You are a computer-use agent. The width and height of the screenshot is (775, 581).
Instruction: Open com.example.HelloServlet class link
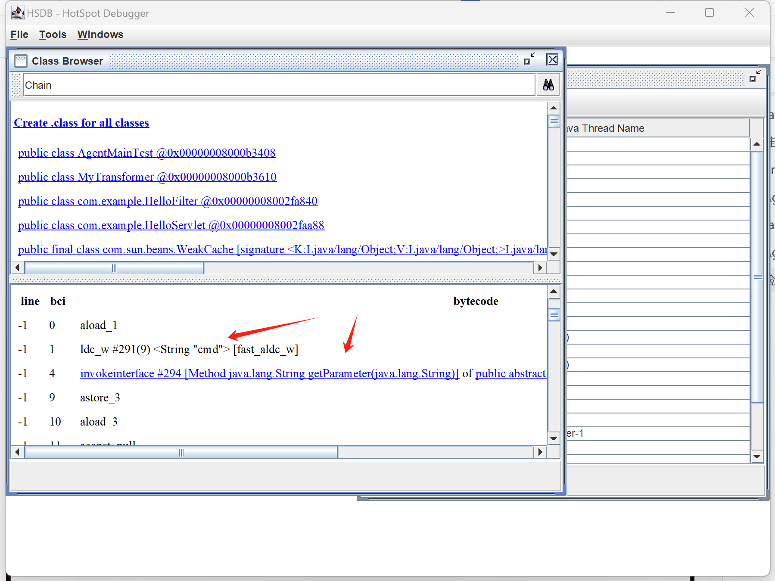(171, 225)
